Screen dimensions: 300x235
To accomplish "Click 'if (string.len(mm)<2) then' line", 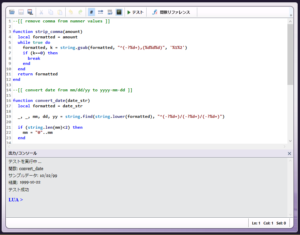I will [50, 127].
